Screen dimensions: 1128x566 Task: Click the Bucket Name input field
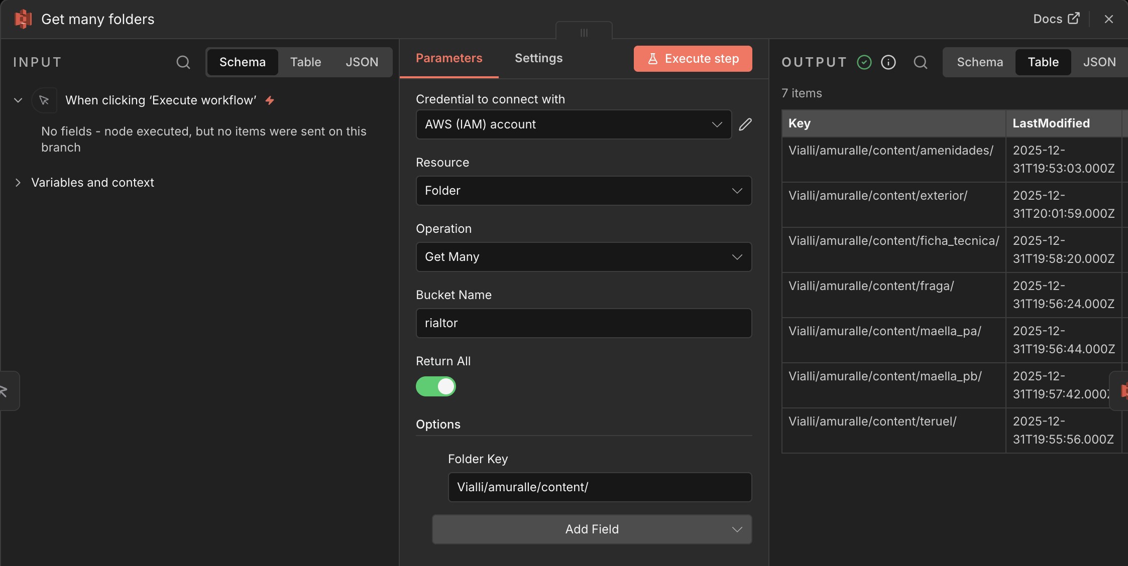click(584, 323)
